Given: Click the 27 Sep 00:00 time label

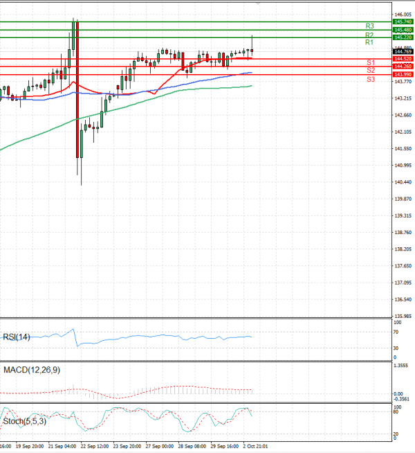Looking at the screenshot, I should pos(160,446).
